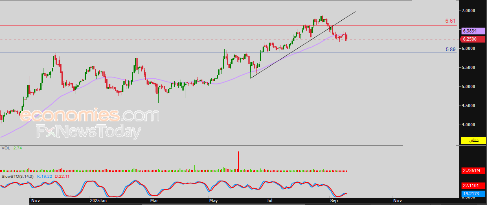The height and width of the screenshot is (205, 487).
Task: Click the K:19.22 stochastic reading
Action: tap(45, 176)
